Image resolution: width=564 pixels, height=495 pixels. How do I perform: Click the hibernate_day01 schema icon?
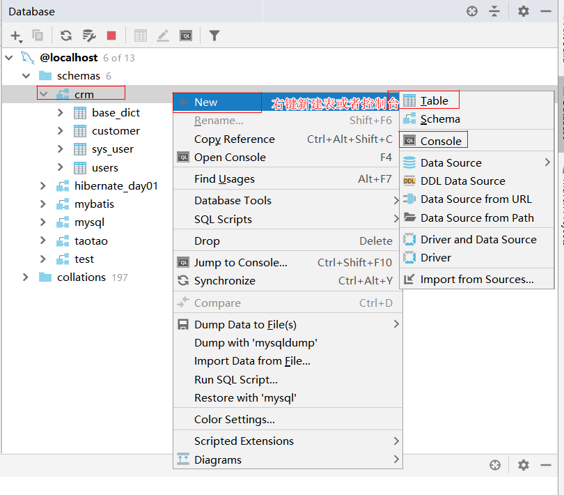pyautogui.click(x=63, y=186)
